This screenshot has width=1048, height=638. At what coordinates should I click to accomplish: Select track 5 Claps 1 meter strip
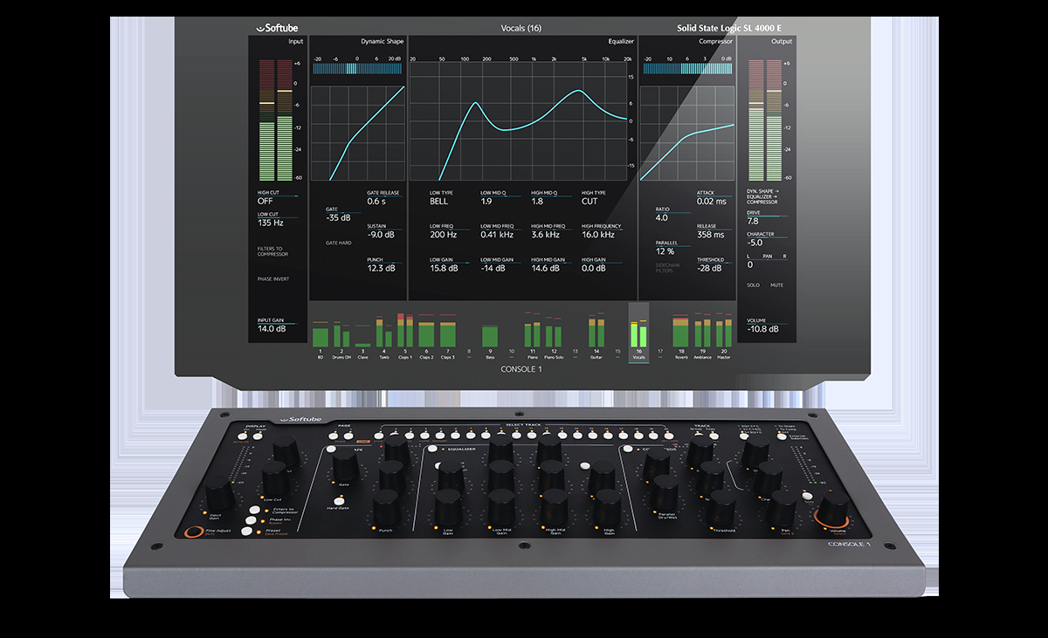click(405, 336)
